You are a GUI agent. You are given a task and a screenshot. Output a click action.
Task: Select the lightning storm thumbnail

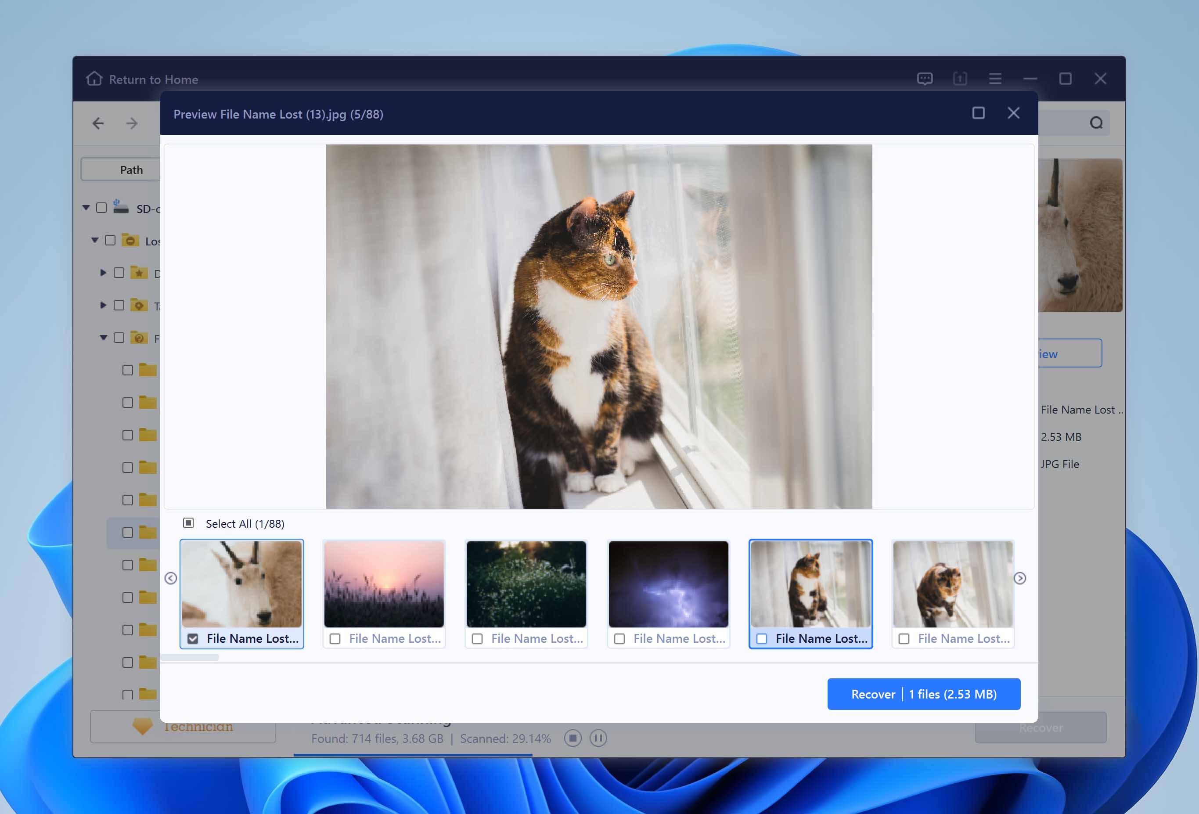tap(669, 584)
